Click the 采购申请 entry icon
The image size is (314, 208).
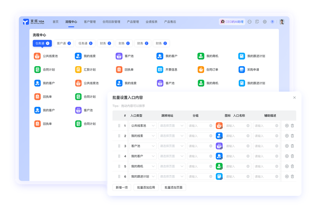[x=242, y=69]
